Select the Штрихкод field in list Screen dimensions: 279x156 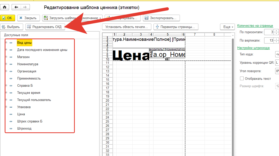coord(24,128)
